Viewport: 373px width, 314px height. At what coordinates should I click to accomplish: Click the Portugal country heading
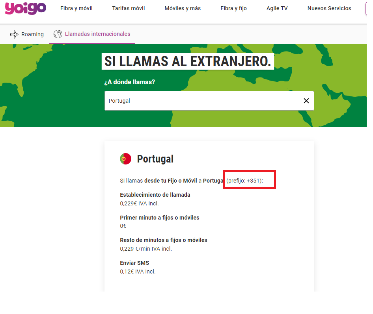[155, 159]
